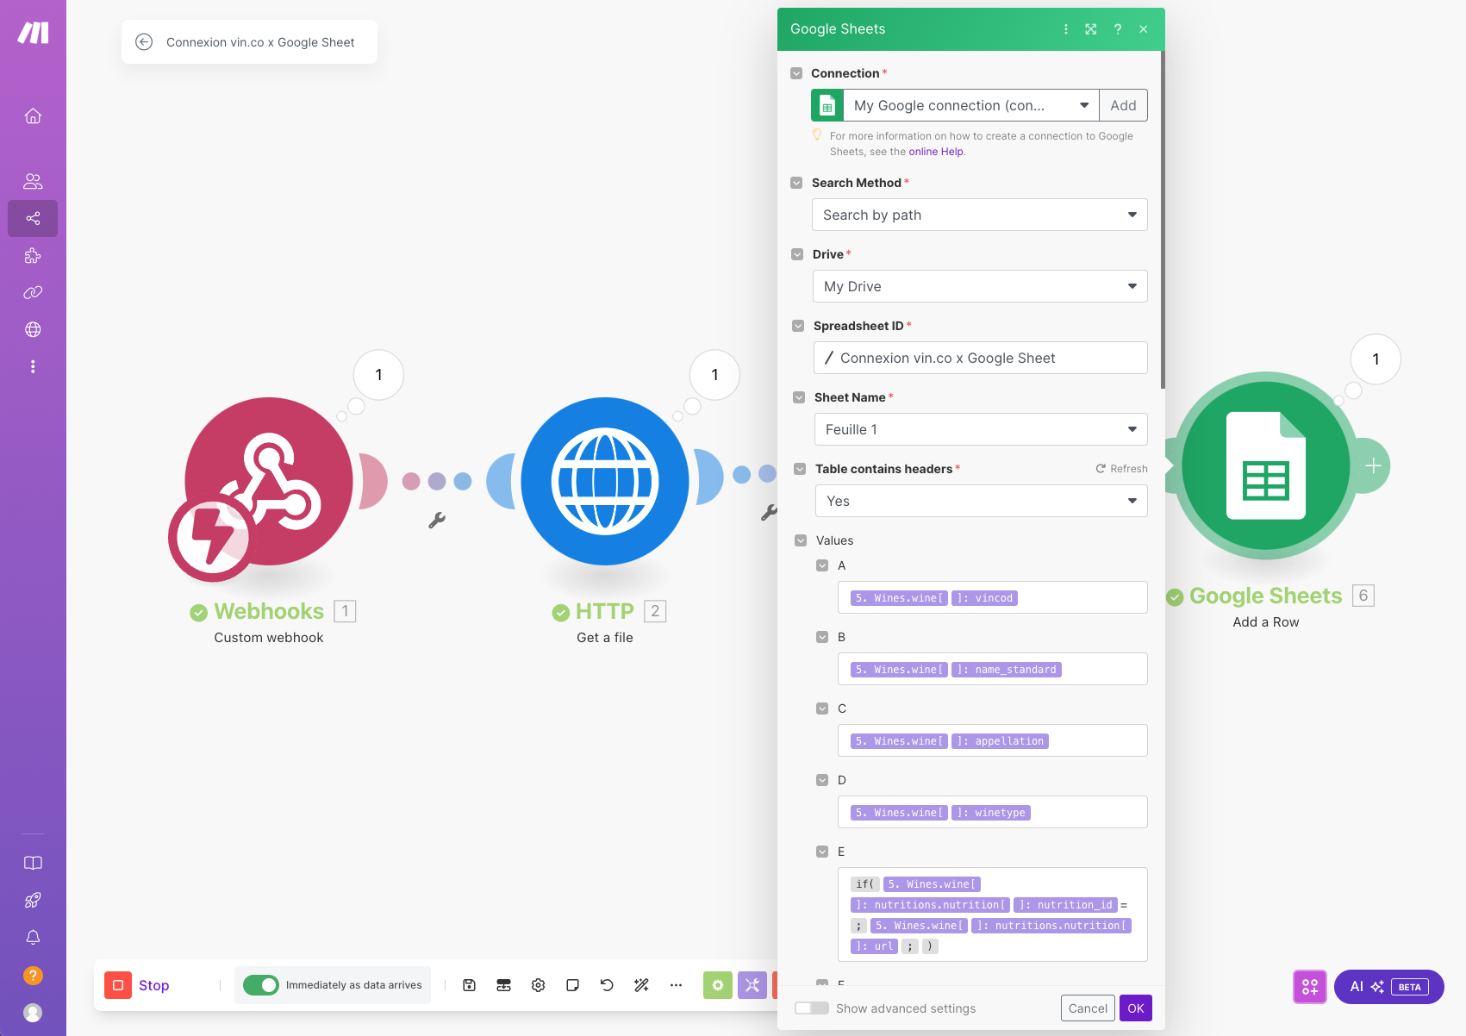Open the My Drive dropdown
Image resolution: width=1466 pixels, height=1036 pixels.
point(980,286)
